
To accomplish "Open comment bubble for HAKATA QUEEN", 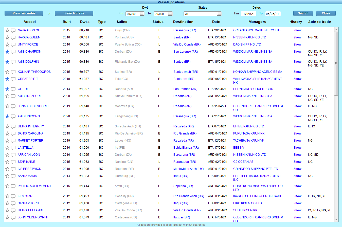I will point(13,38).
